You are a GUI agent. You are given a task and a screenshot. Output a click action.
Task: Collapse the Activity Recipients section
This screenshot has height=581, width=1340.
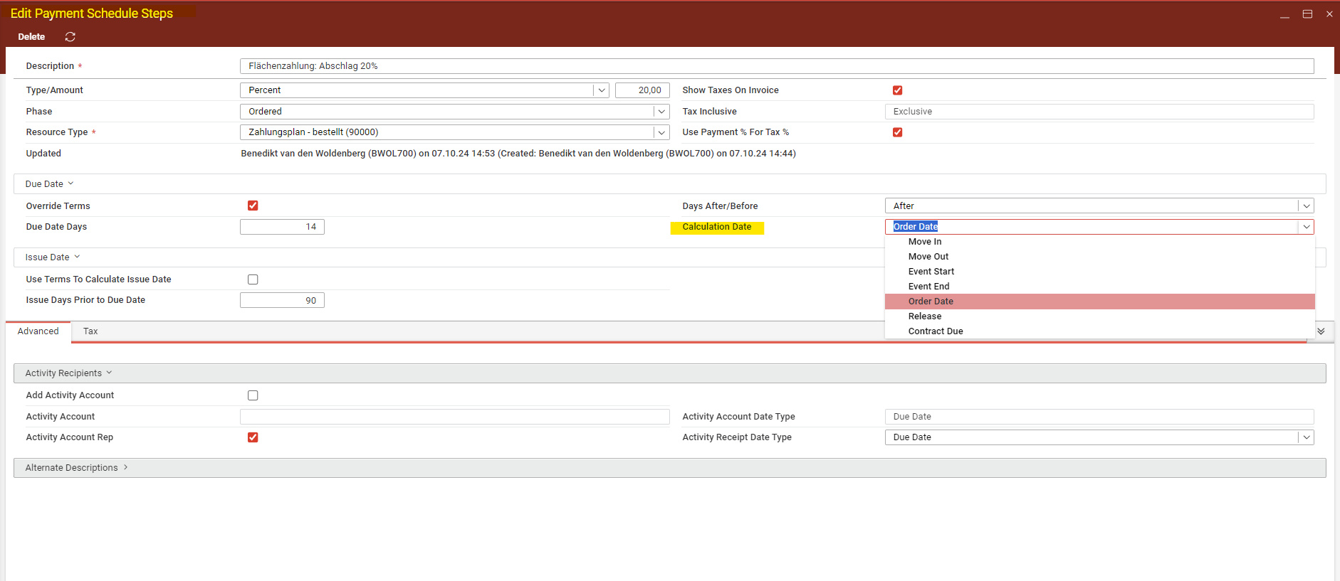(x=109, y=373)
